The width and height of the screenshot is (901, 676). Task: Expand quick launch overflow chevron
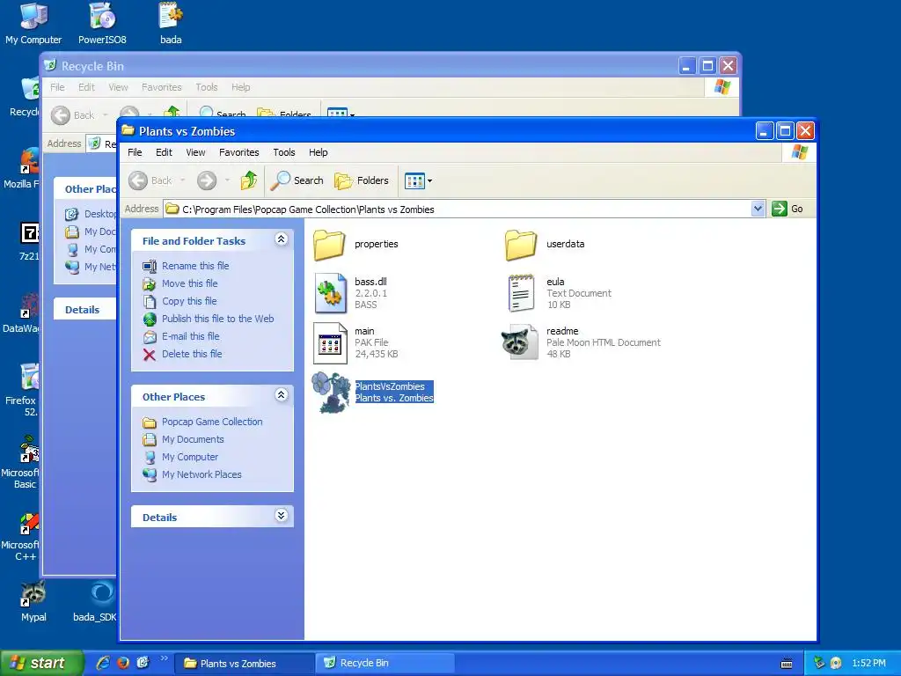164,658
